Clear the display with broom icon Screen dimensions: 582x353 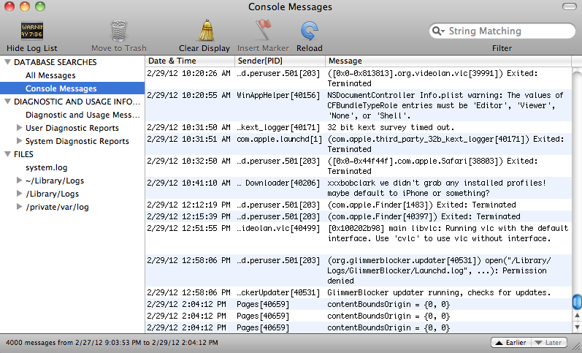point(205,30)
